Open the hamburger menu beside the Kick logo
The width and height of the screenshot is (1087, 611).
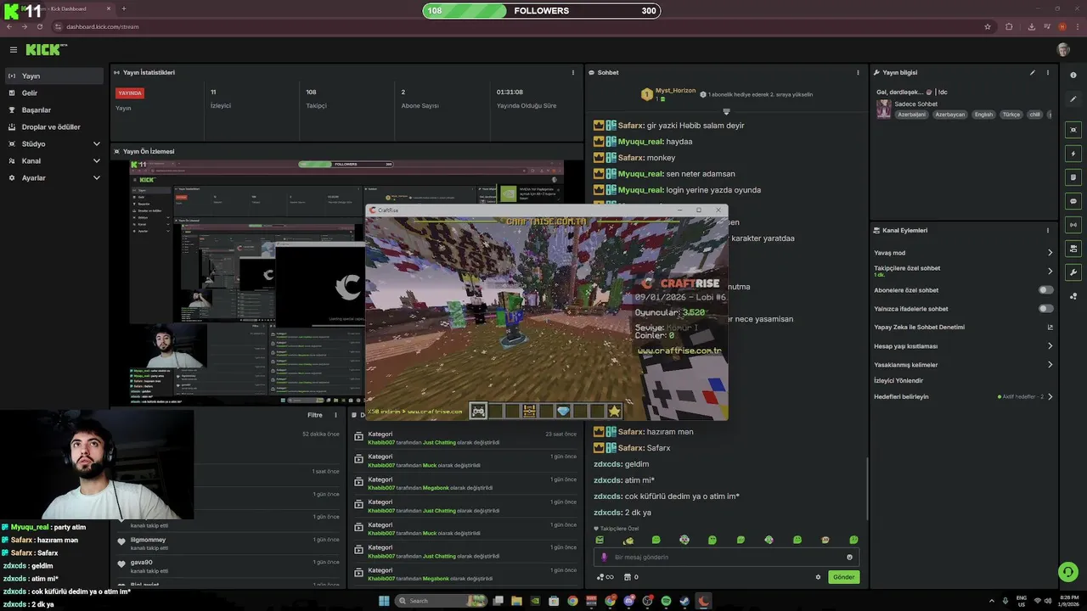[x=13, y=50]
